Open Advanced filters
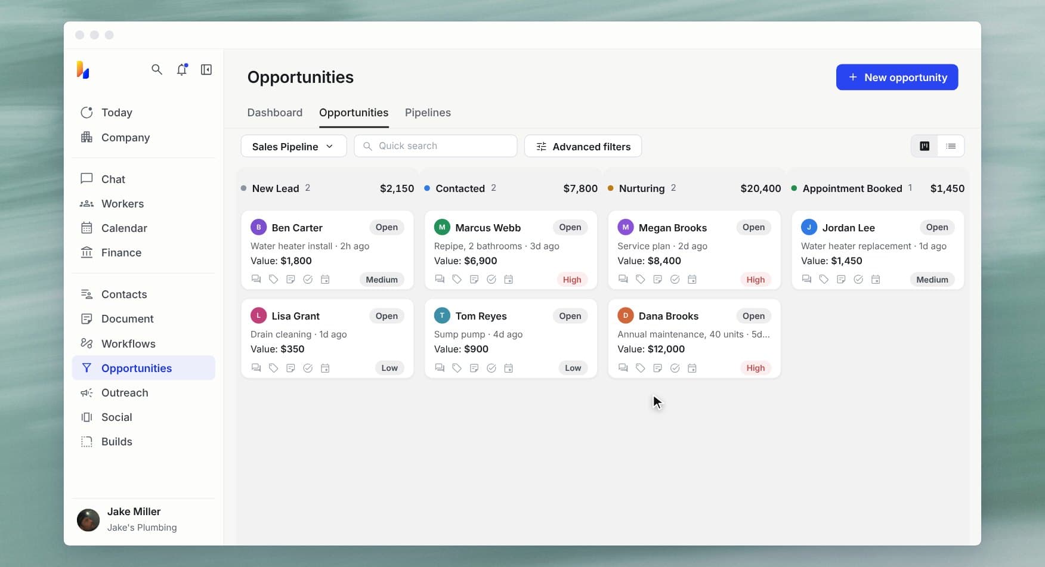Viewport: 1045px width, 567px height. tap(583, 146)
